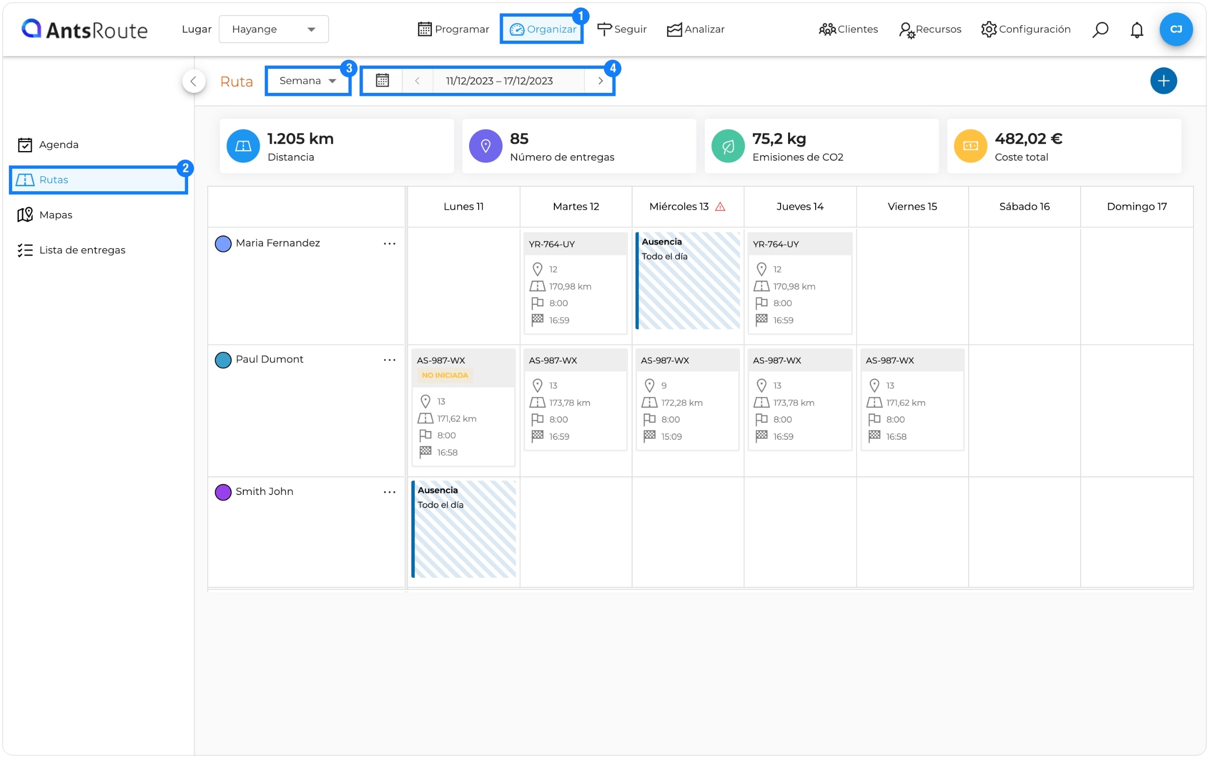
Task: Select Rutas in the sidebar
Action: [98, 180]
